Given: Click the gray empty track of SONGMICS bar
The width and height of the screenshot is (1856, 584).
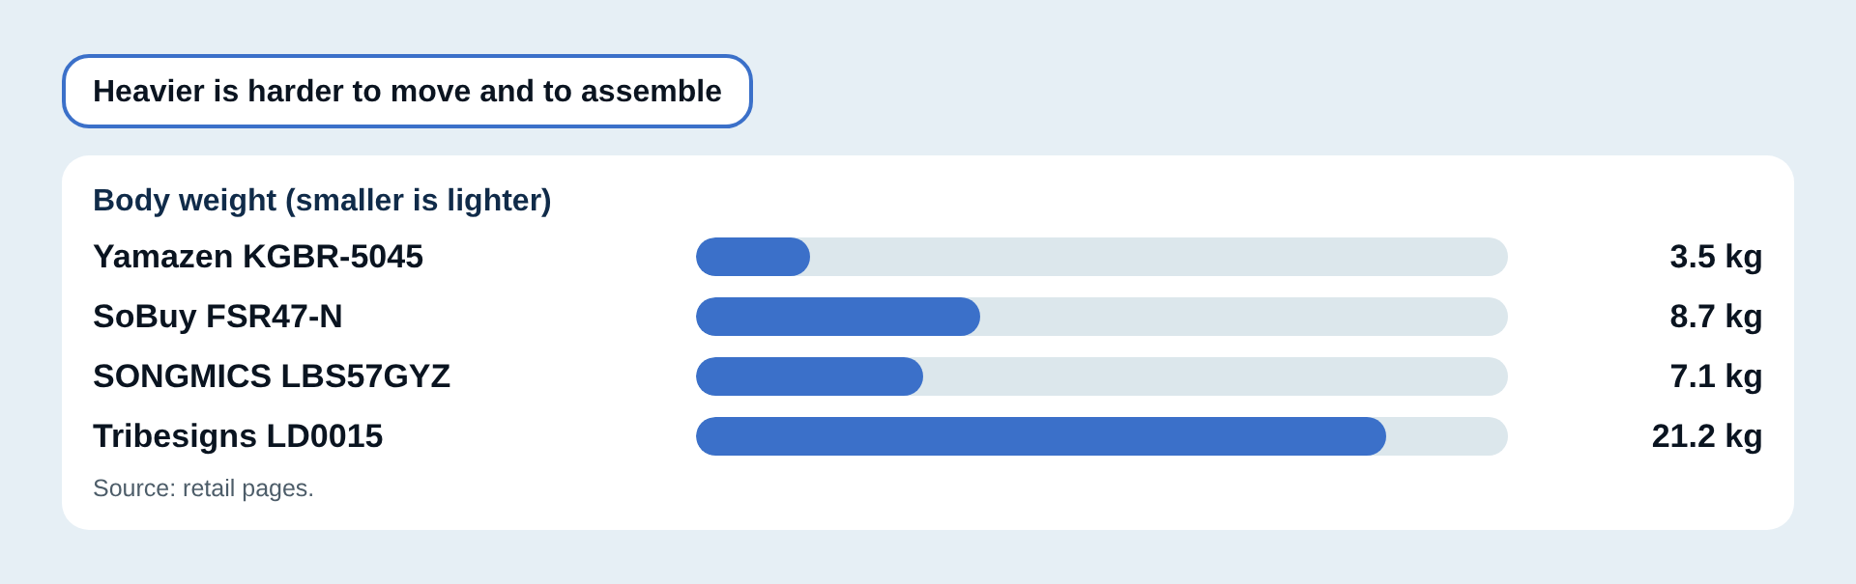Looking at the screenshot, I should tap(1215, 376).
